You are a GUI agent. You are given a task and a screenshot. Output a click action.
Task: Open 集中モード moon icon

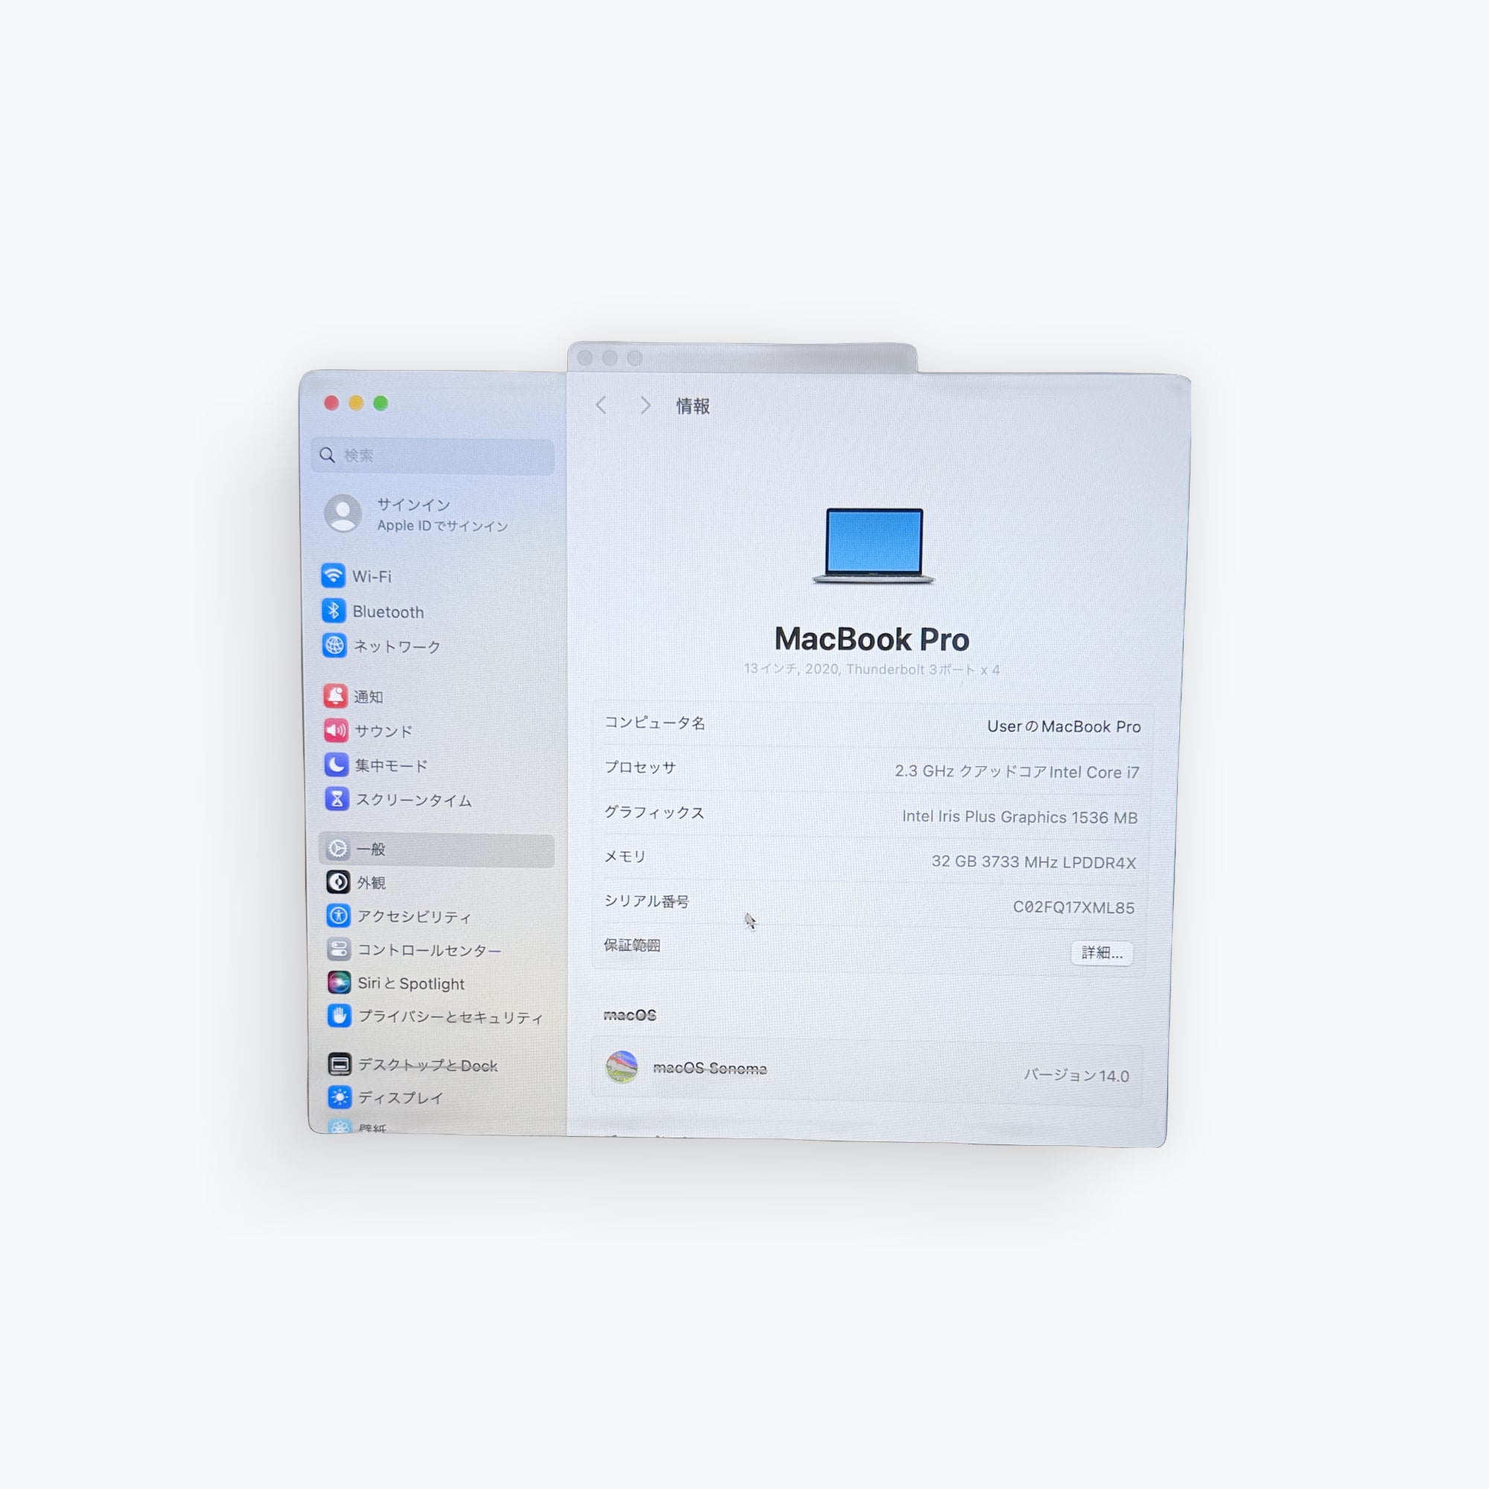tap(336, 765)
